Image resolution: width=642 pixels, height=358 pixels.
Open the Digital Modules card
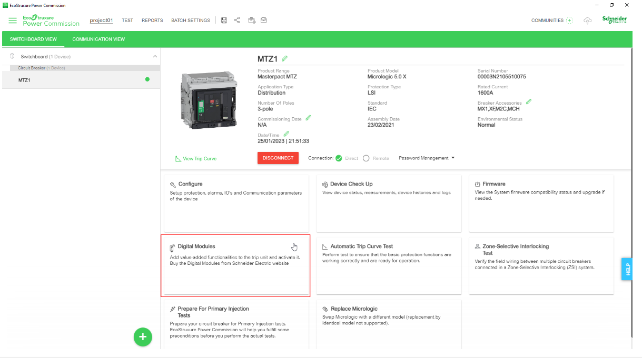235,265
